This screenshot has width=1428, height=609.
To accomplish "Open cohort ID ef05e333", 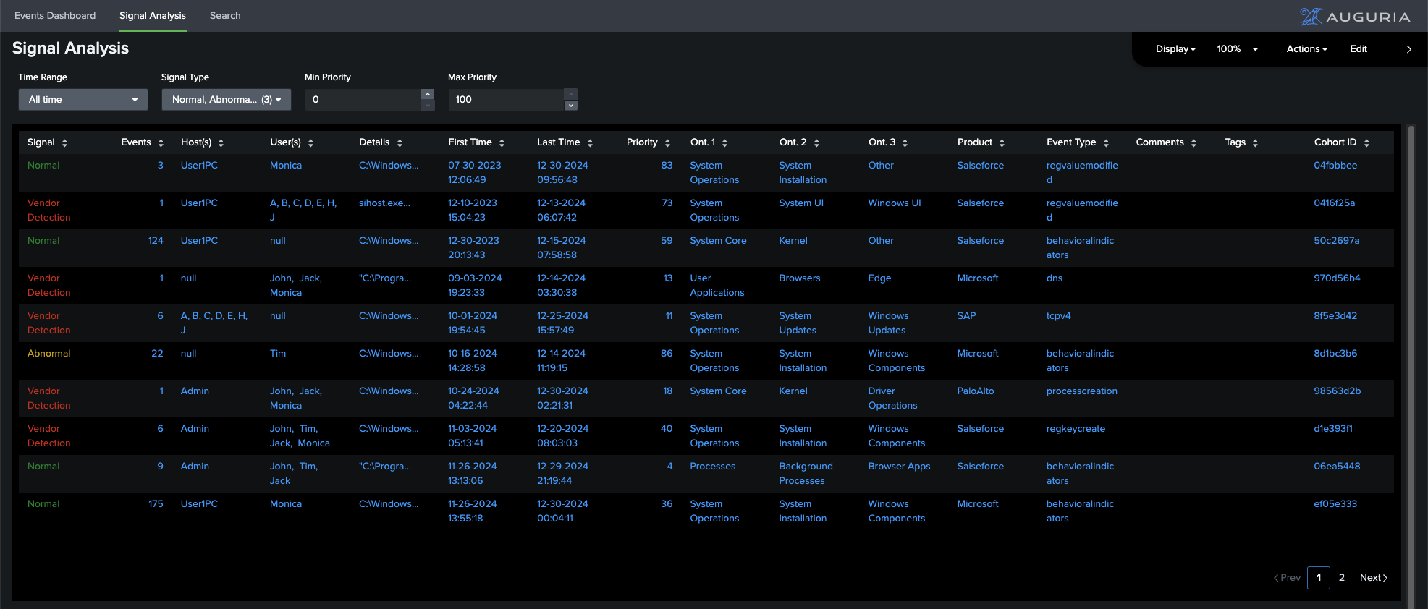I will pyautogui.click(x=1335, y=504).
